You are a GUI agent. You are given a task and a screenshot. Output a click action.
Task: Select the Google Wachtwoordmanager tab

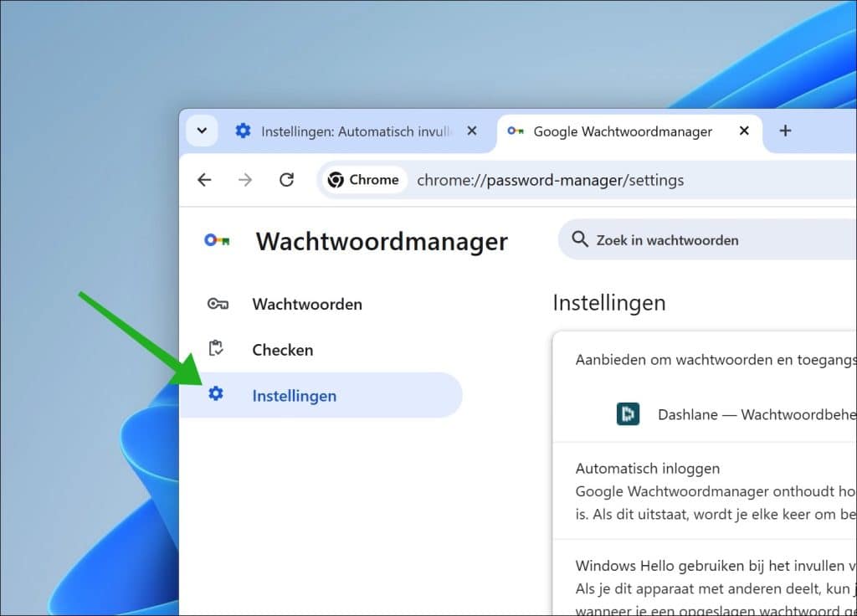pos(629,131)
